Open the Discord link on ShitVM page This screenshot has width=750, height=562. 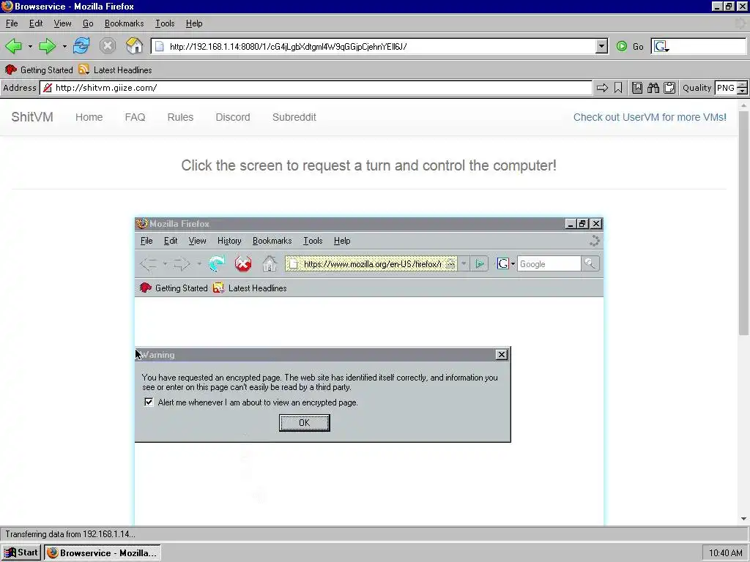click(233, 117)
